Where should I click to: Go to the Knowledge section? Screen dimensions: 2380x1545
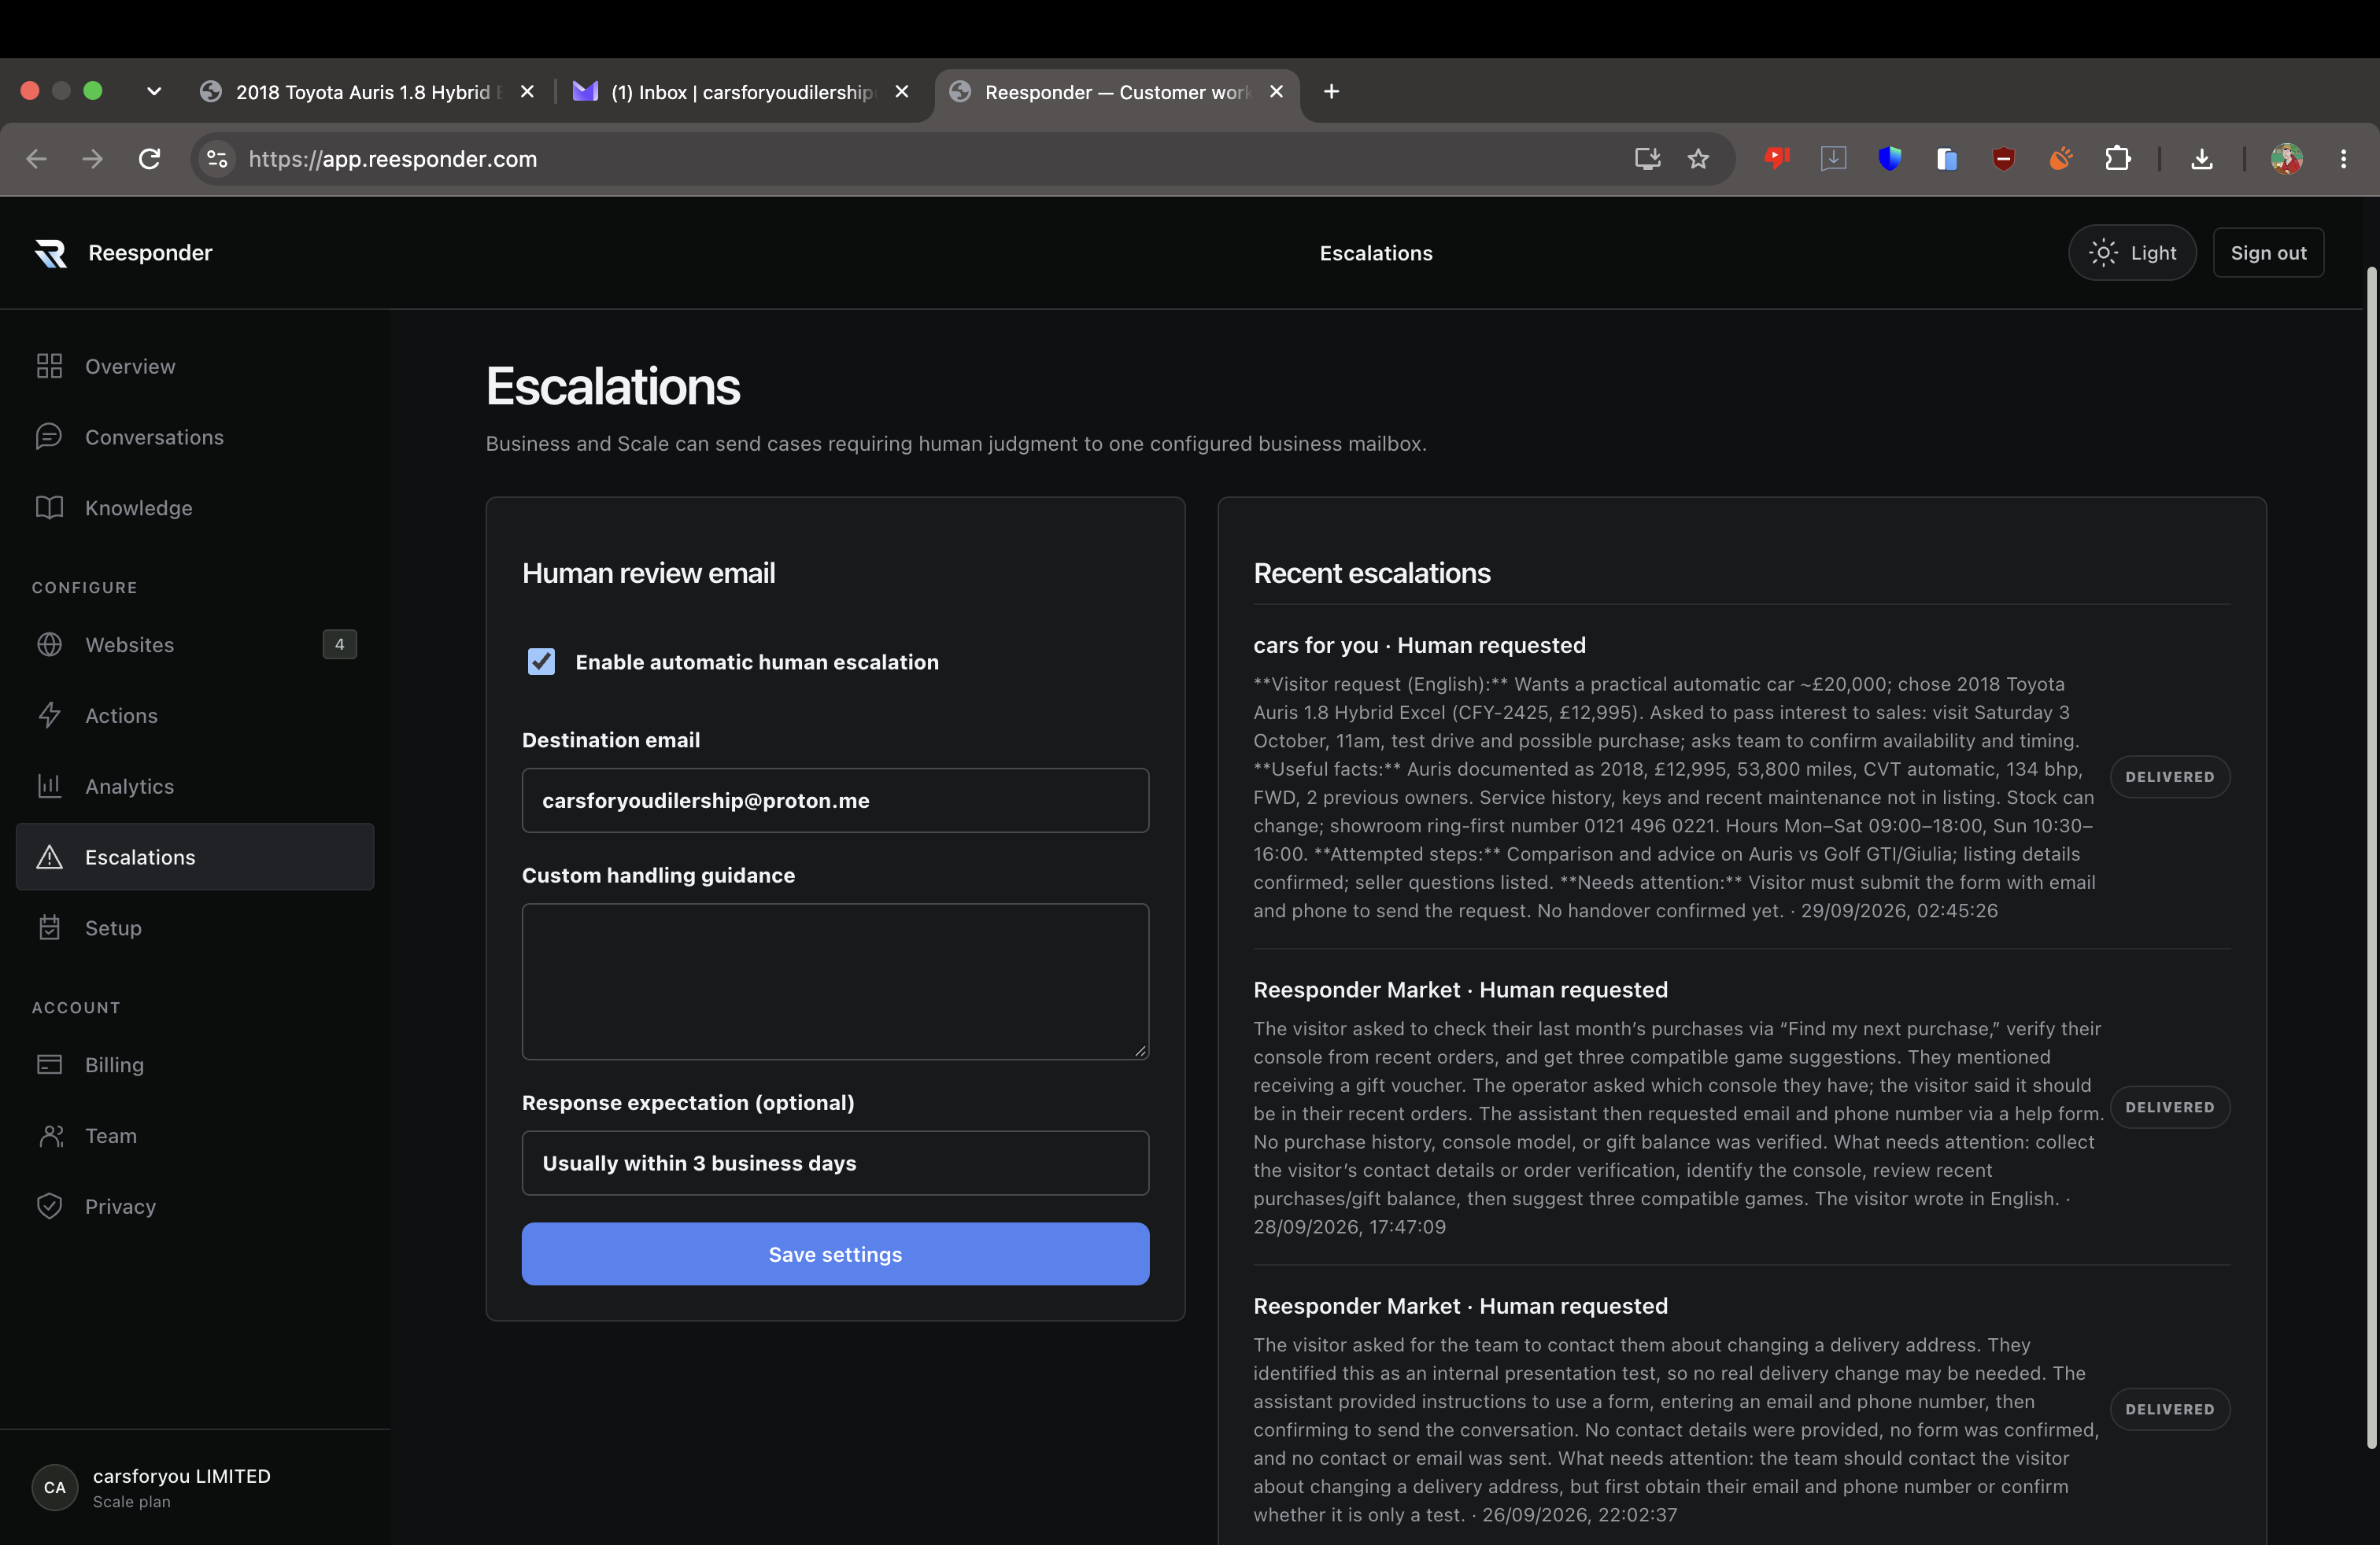coord(195,507)
